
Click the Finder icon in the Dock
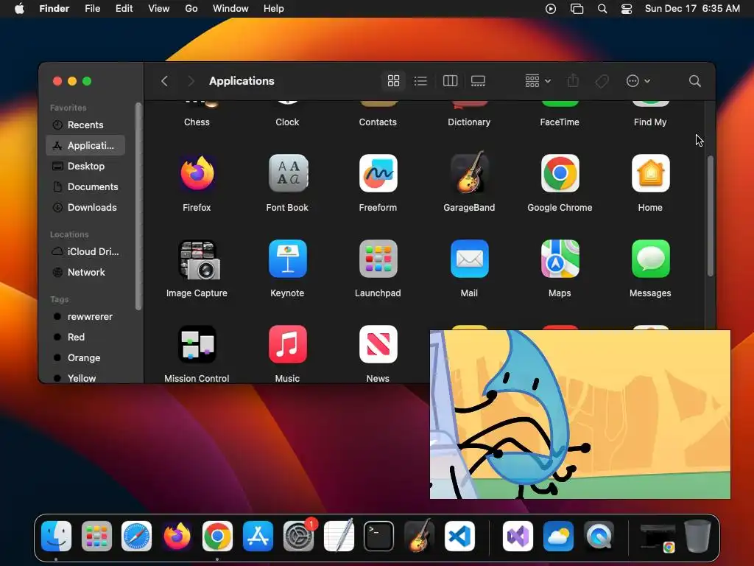(56, 536)
